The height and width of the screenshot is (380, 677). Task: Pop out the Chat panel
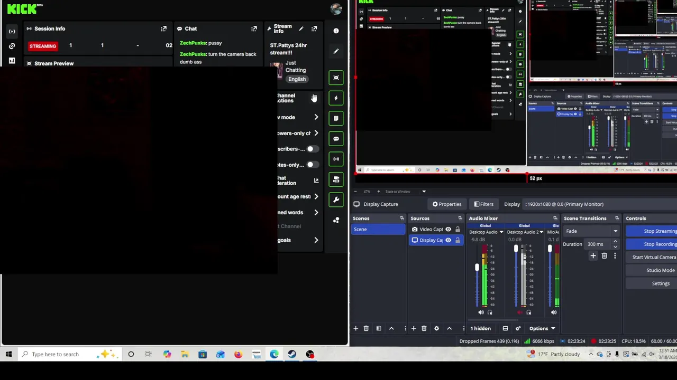click(x=254, y=28)
